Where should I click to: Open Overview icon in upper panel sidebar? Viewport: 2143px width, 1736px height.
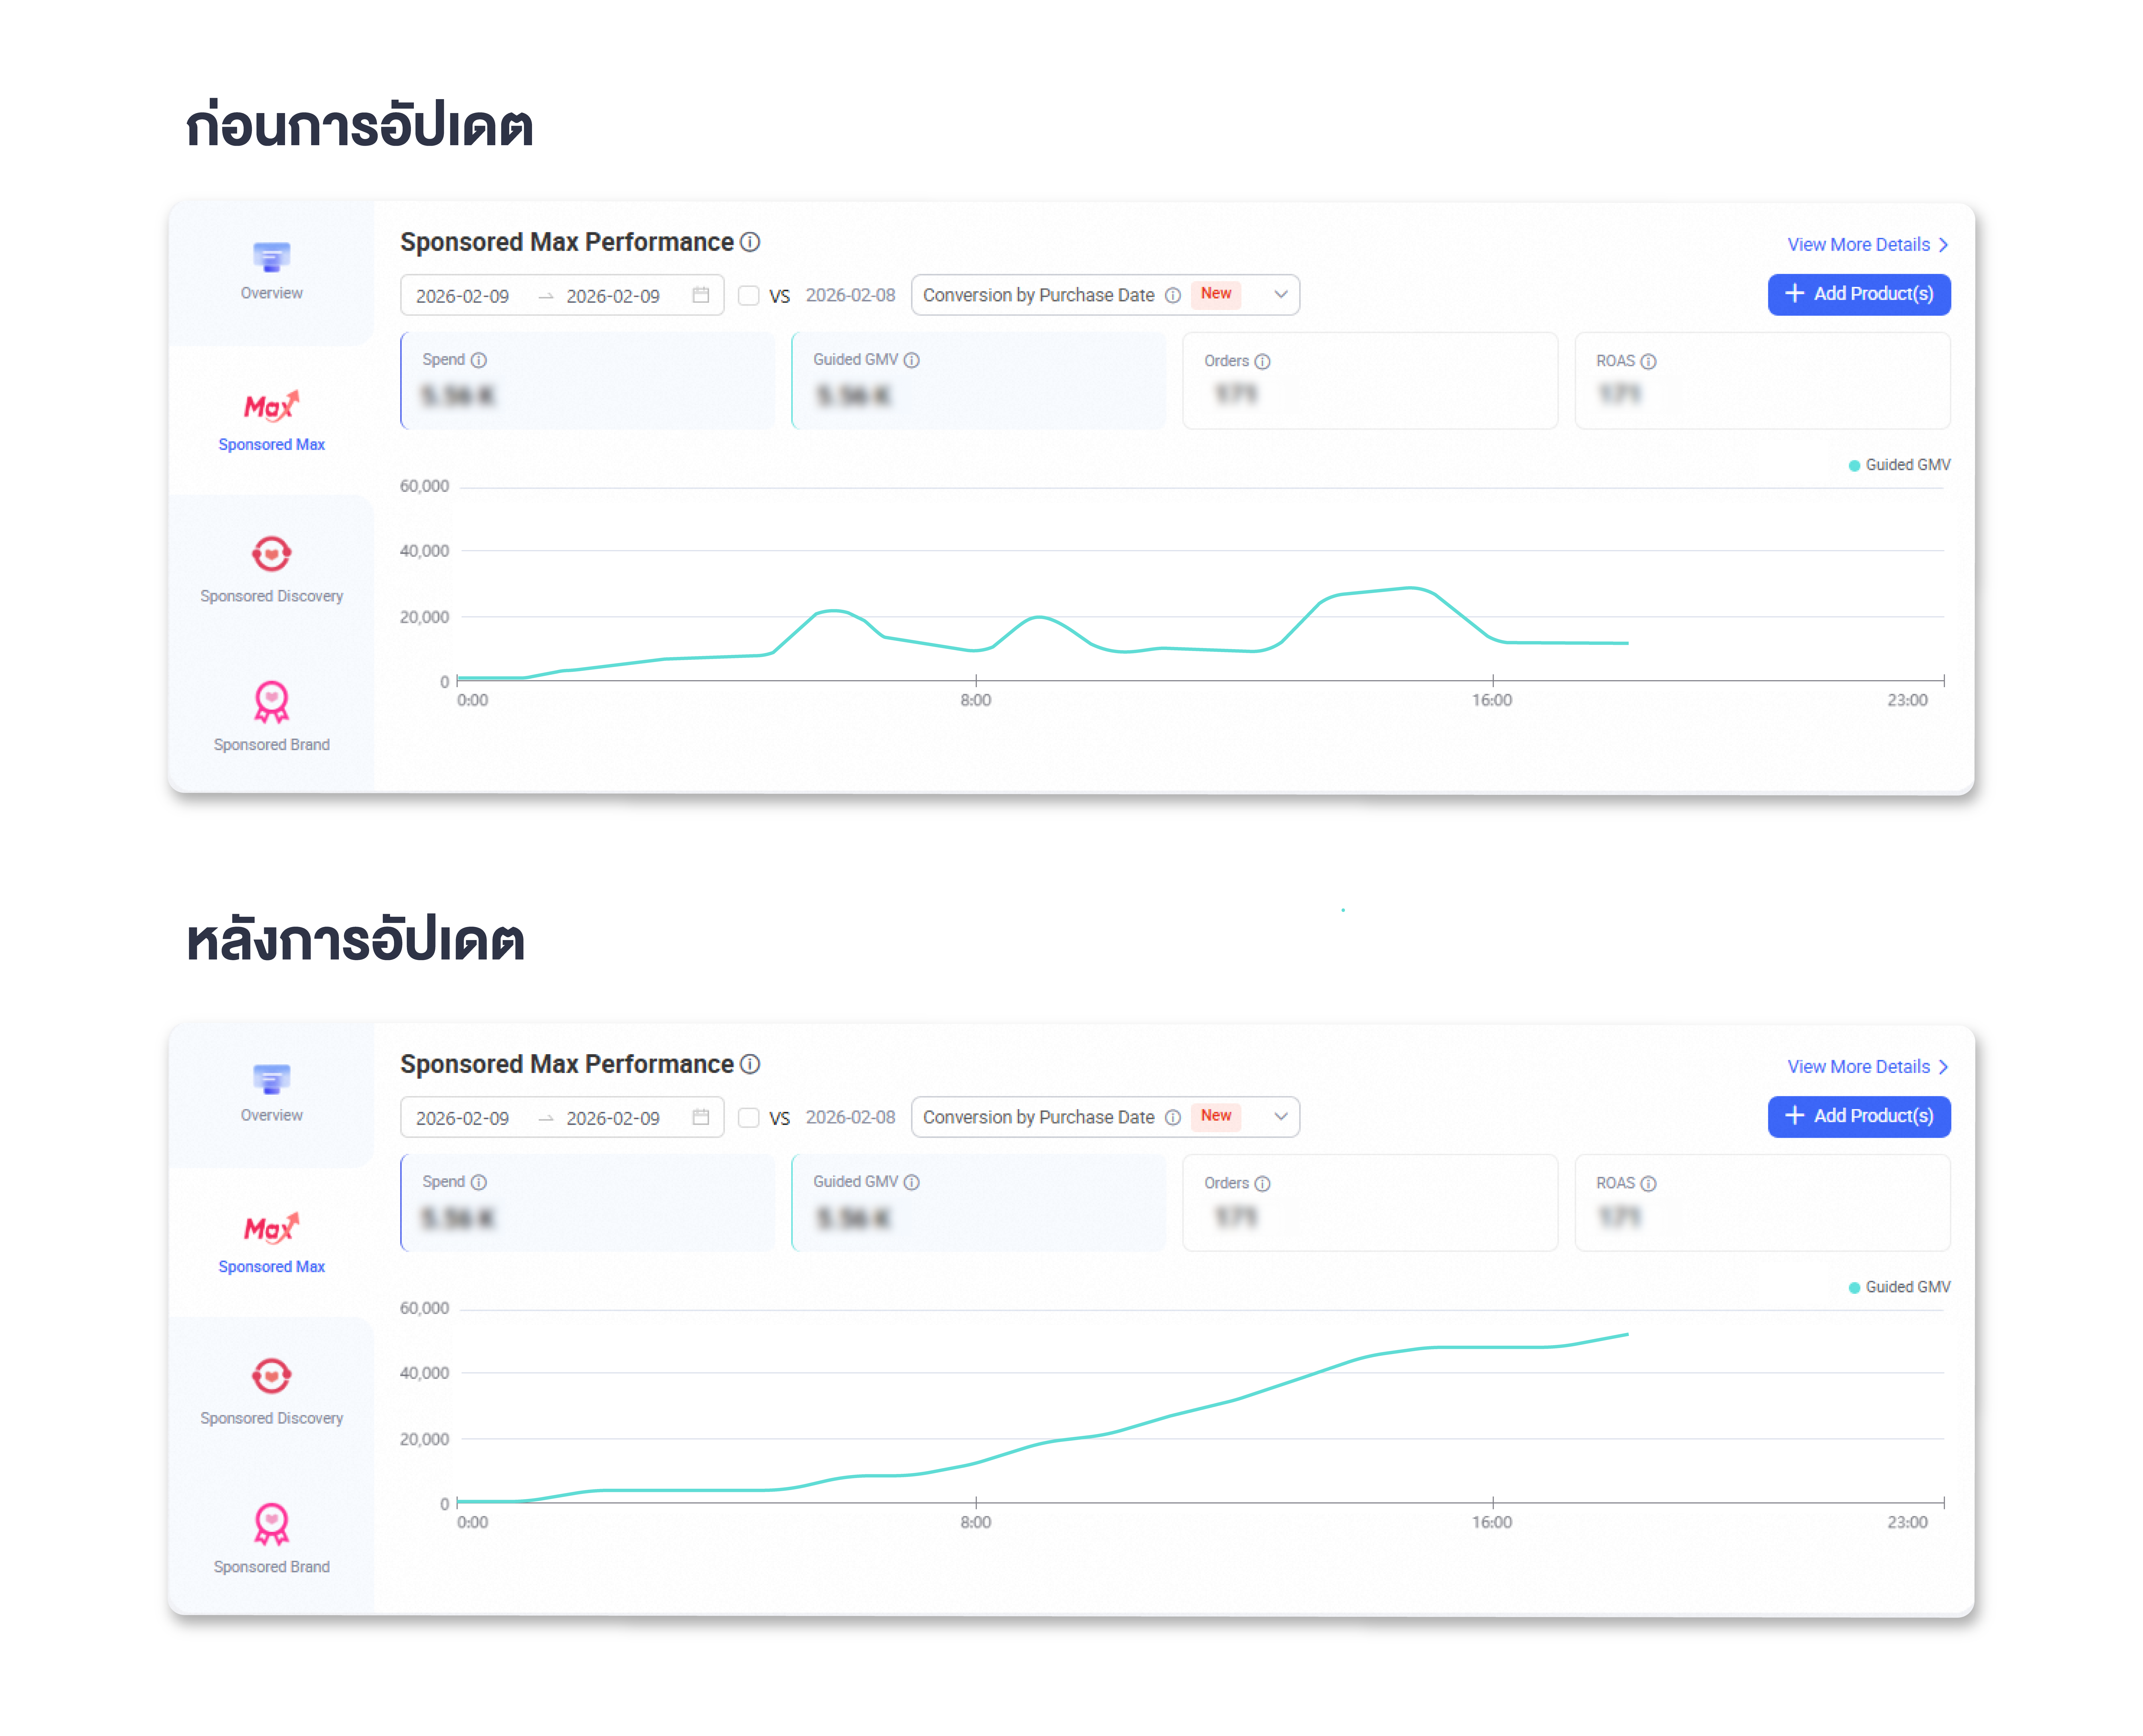(x=271, y=257)
